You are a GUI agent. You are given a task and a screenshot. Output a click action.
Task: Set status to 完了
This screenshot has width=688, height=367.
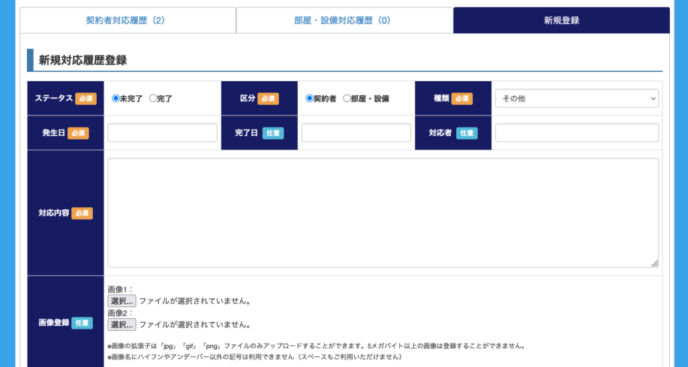[153, 99]
